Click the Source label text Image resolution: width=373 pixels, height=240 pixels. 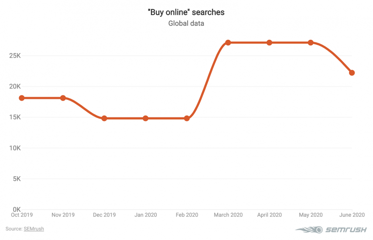14,229
